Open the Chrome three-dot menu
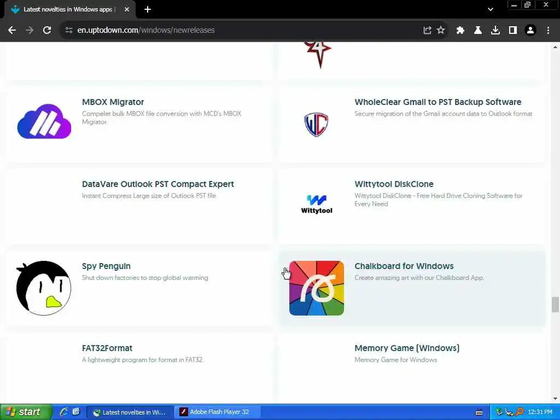560x420 pixels. pyautogui.click(x=548, y=31)
